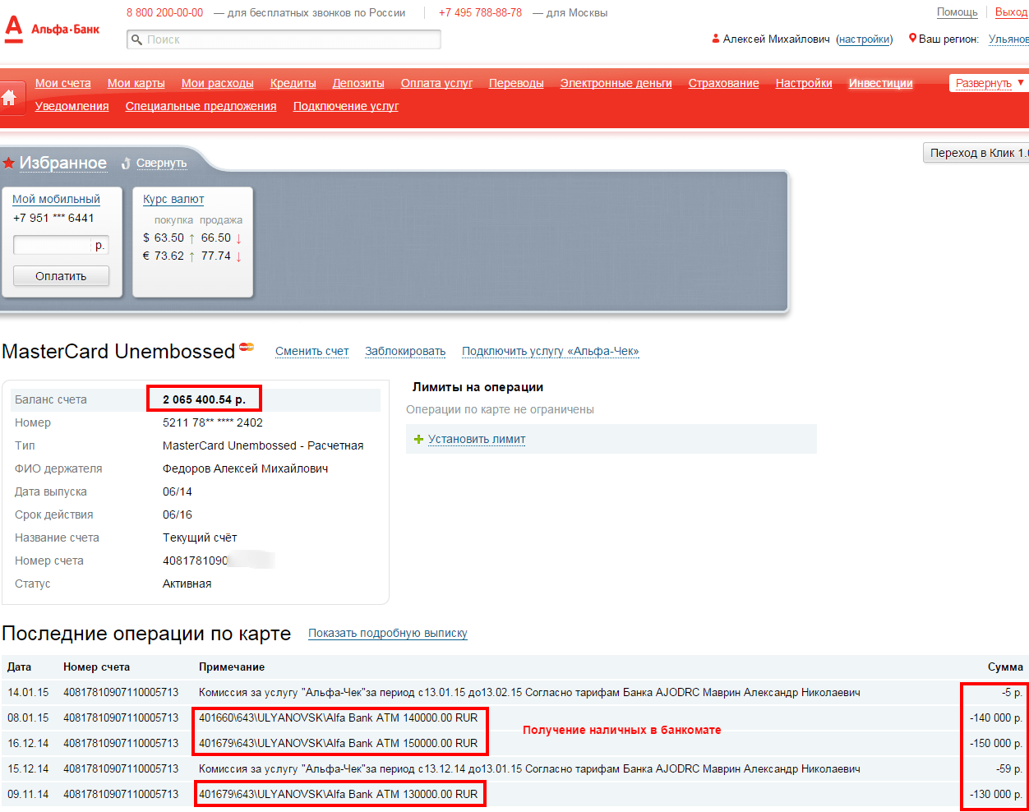Click ATM 130000.00 RUR transaction note
The image size is (1029, 812).
click(x=338, y=794)
